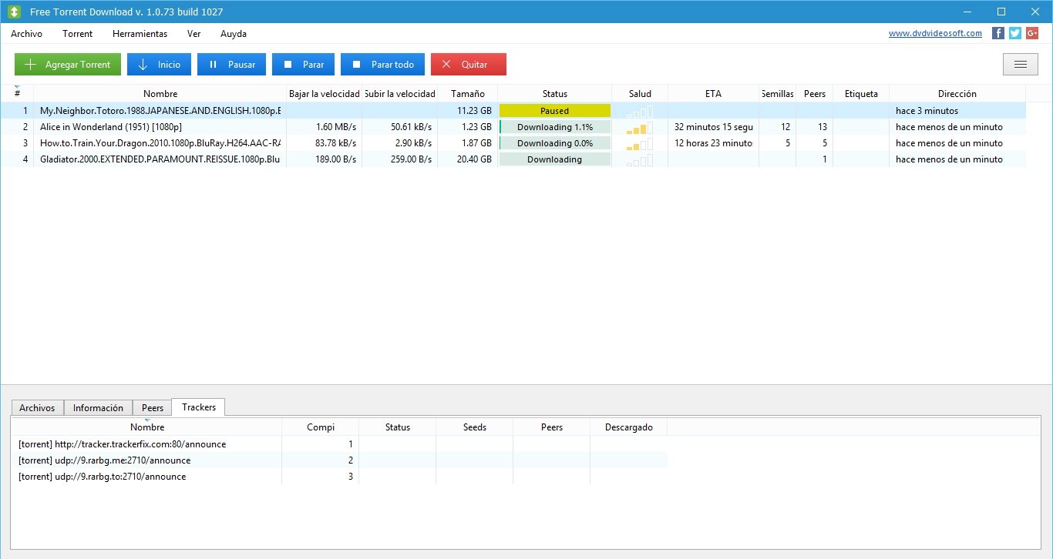This screenshot has height=559, width=1053.
Task: Open www.dvdvideosoft.com link
Action: [935, 33]
